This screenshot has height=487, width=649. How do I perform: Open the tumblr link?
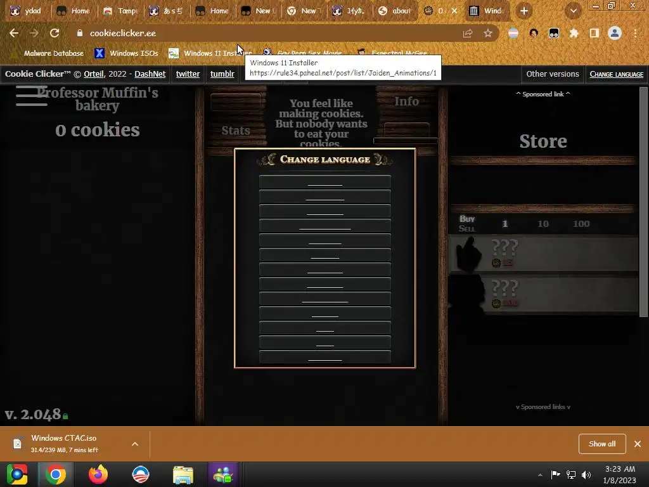coord(222,74)
